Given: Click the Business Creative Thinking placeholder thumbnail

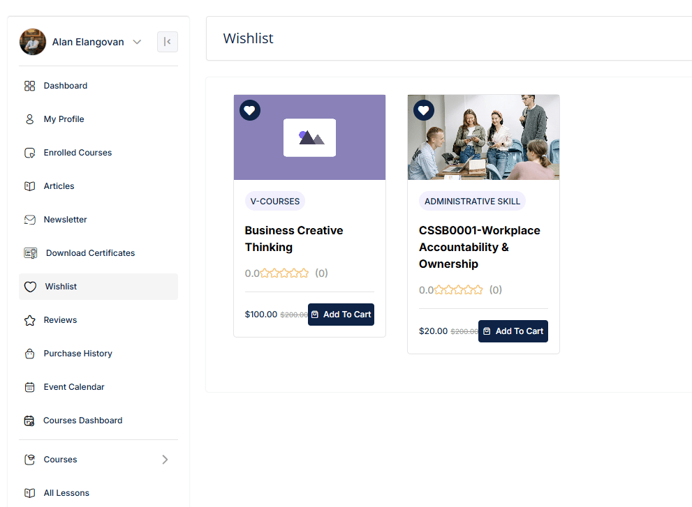Looking at the screenshot, I should [310, 137].
